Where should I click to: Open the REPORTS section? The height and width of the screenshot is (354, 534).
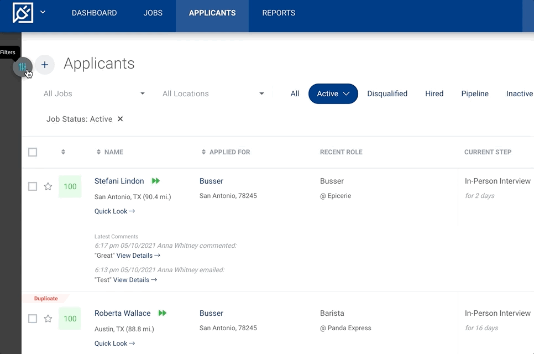point(278,12)
